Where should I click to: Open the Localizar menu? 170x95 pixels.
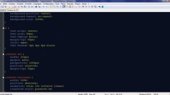coord(12,4)
